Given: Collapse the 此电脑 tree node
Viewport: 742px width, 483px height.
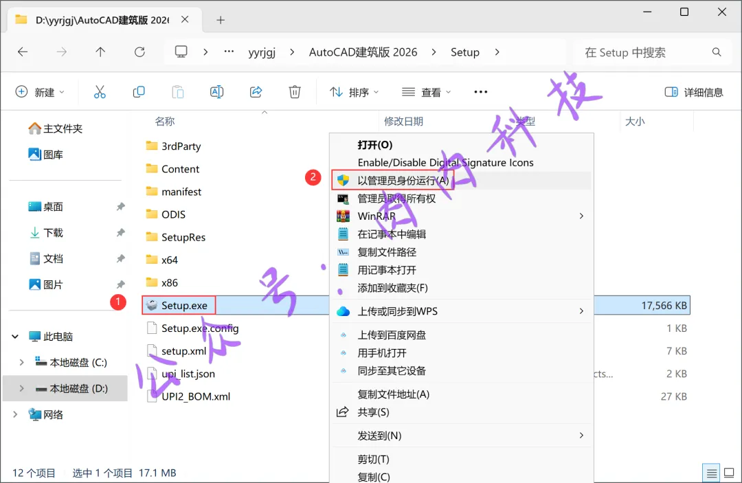Looking at the screenshot, I should tap(15, 337).
